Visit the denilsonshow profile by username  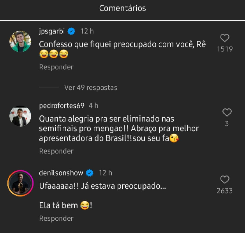[62, 173]
